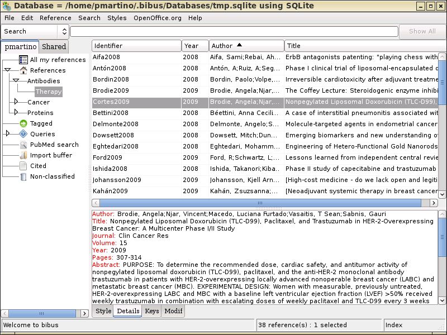Open the Styles menu
The image size is (447, 335).
pos(117,18)
